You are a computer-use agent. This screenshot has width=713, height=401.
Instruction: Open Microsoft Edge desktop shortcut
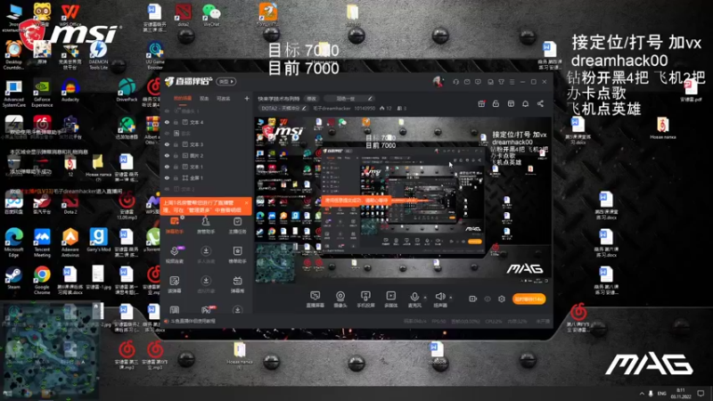[13, 242]
